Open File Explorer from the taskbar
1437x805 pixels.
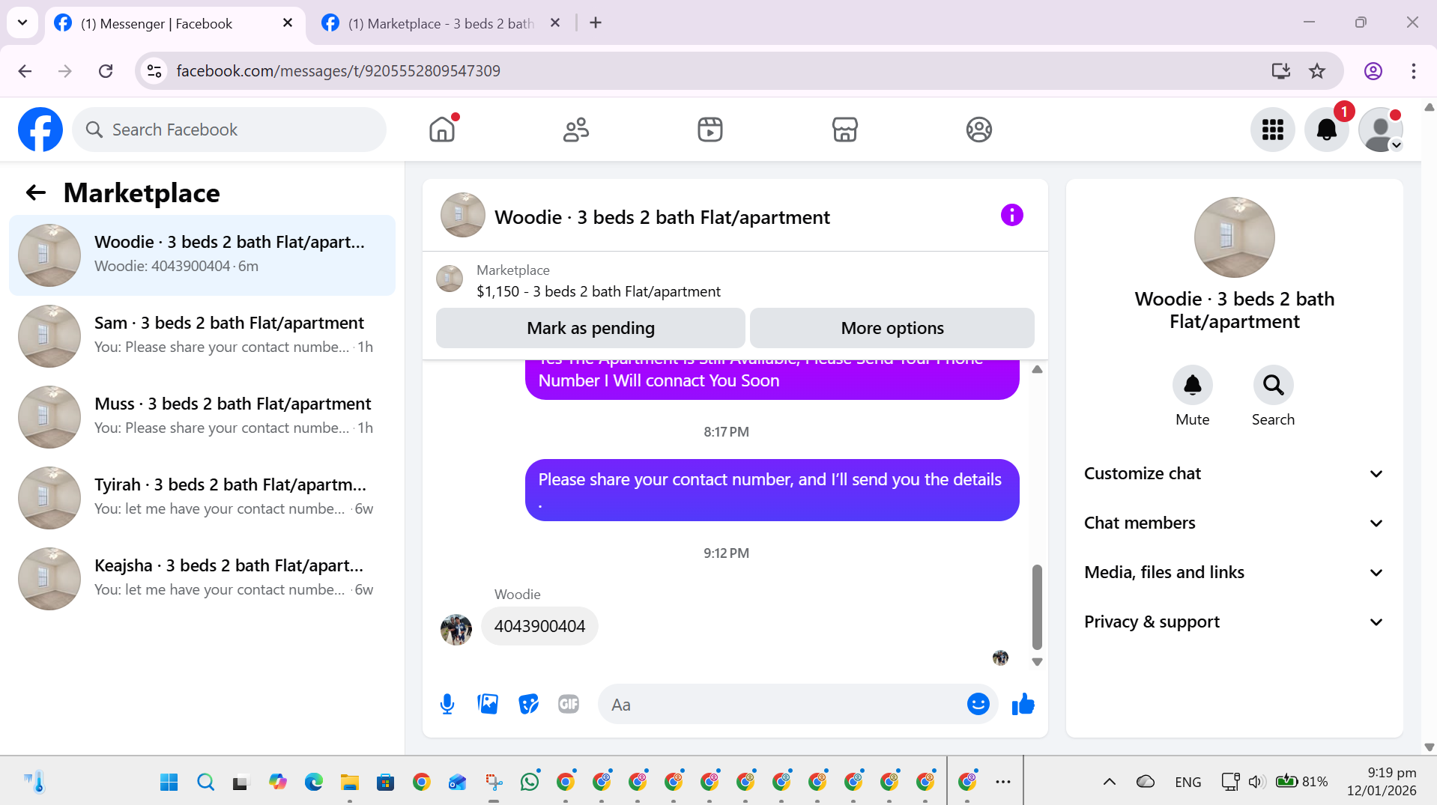tap(350, 782)
